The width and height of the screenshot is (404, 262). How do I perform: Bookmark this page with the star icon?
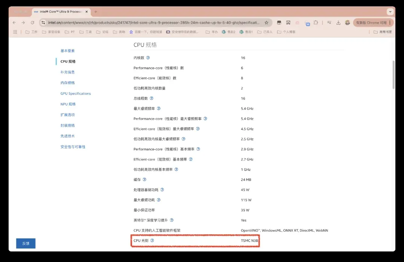[x=266, y=22]
